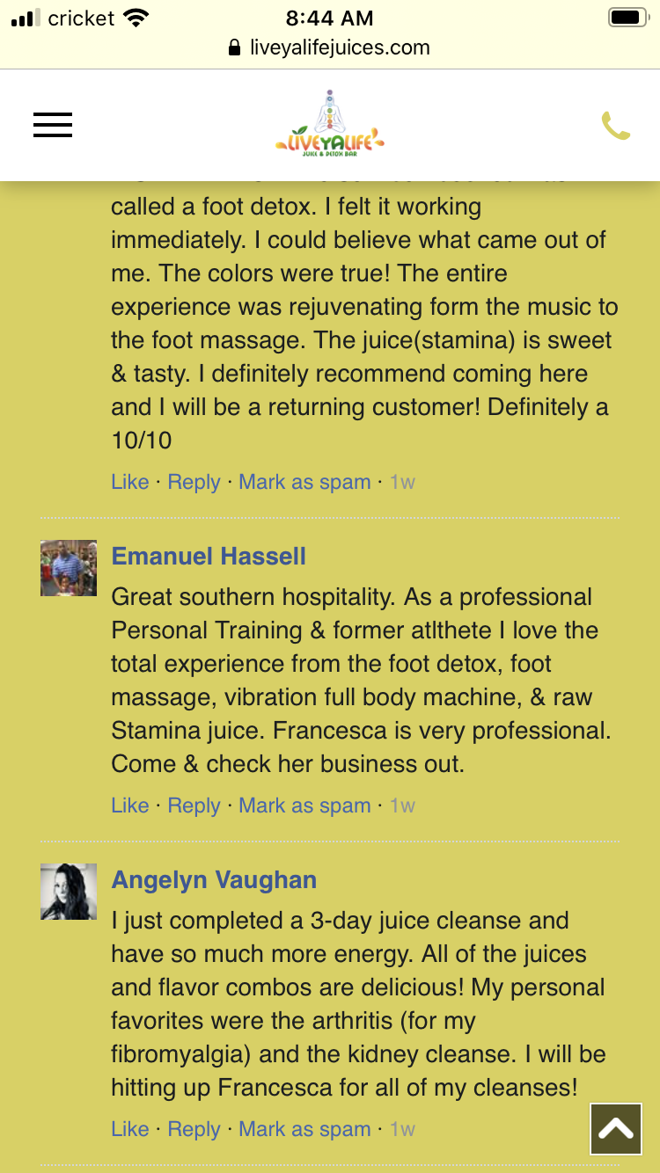This screenshot has height=1173, width=660.
Task: Click the Emanuel Hassell name link
Action: point(209,556)
